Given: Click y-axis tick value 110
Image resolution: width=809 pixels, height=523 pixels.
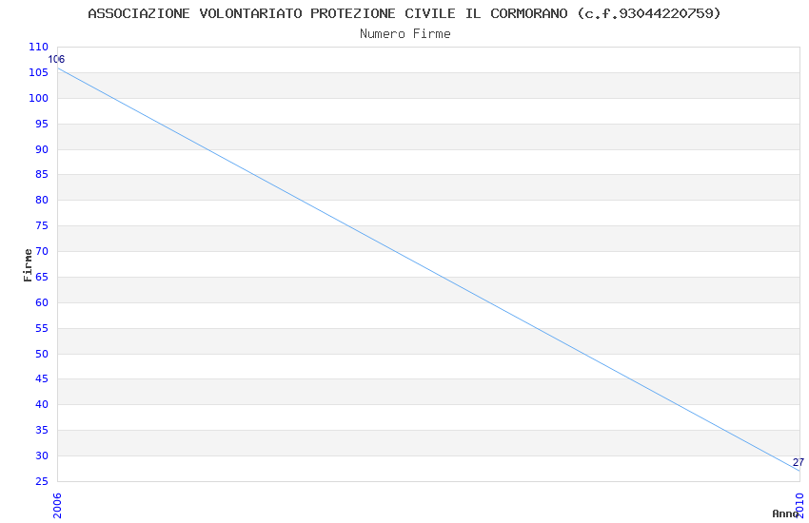Looking at the screenshot, I should point(39,47).
